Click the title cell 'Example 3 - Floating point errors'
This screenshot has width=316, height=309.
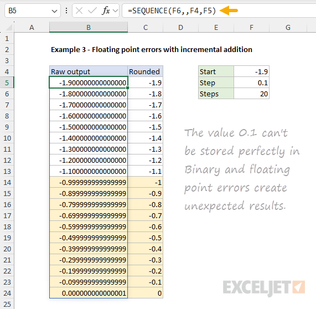pos(151,50)
